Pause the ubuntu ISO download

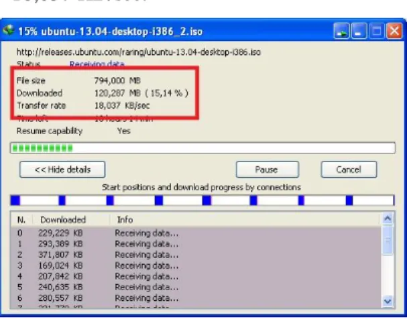click(x=268, y=170)
